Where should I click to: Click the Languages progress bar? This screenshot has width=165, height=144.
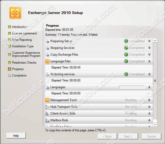132,87
